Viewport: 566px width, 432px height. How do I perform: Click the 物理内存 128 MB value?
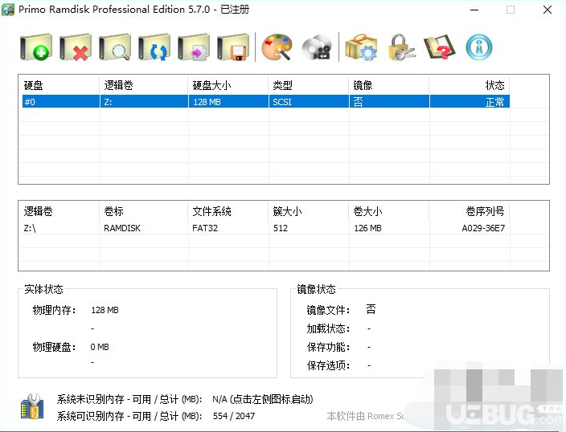click(x=105, y=310)
